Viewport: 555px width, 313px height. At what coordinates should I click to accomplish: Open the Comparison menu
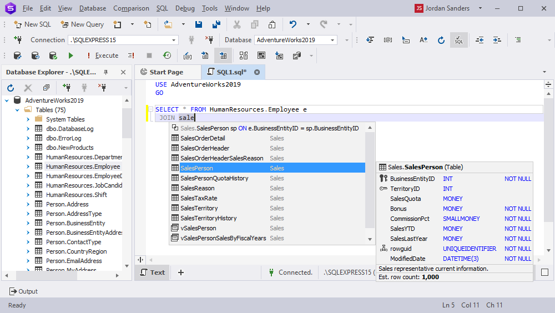coord(131,8)
